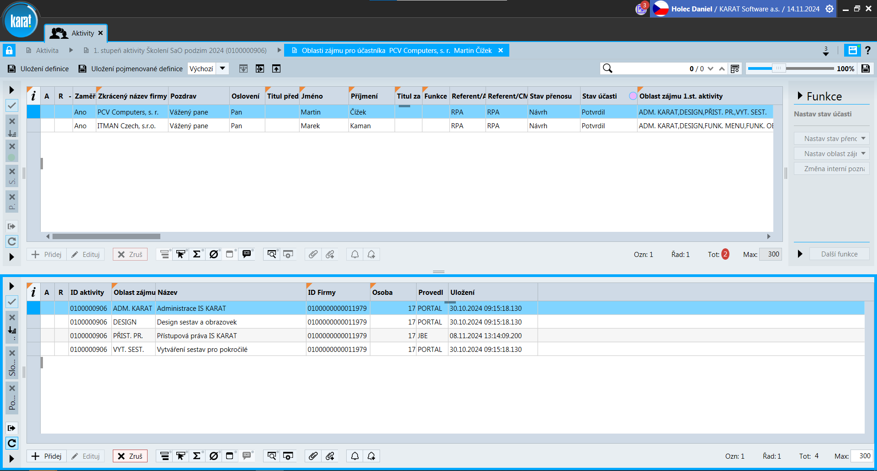Close the Oblasti zájmu pro účastníka tab
877x471 pixels.
pos(501,51)
